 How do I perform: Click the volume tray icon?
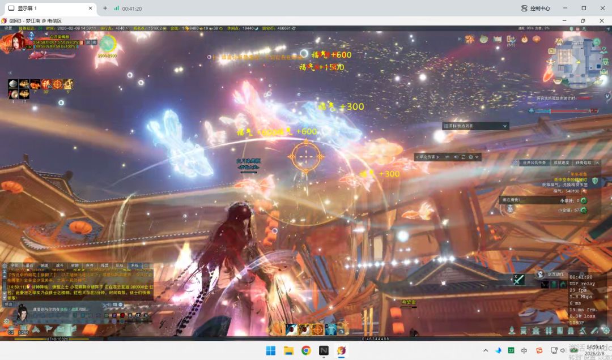point(563,350)
